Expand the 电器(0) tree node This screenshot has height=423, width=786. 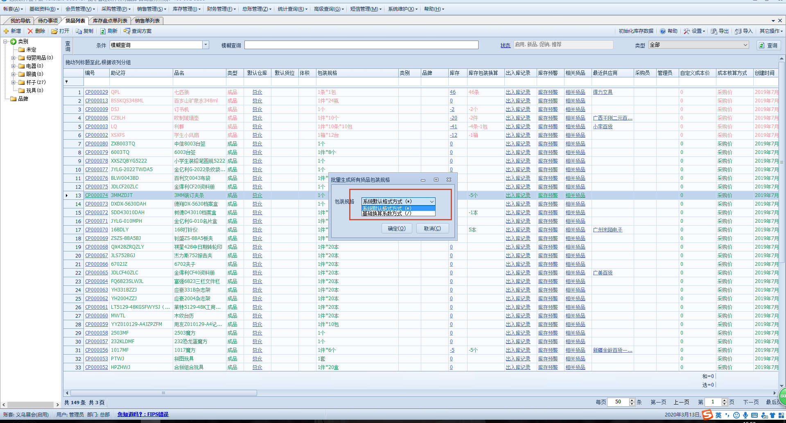(x=14, y=66)
